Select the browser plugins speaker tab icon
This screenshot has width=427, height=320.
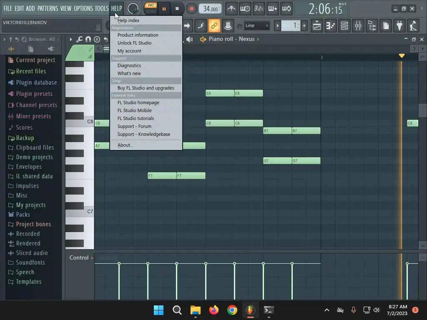[51, 49]
